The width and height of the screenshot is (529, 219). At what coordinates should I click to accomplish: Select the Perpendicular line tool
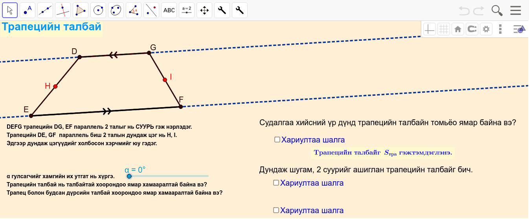coord(63,10)
